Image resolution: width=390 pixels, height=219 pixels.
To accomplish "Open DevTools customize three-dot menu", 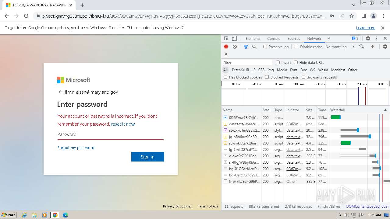I will point(377,39).
